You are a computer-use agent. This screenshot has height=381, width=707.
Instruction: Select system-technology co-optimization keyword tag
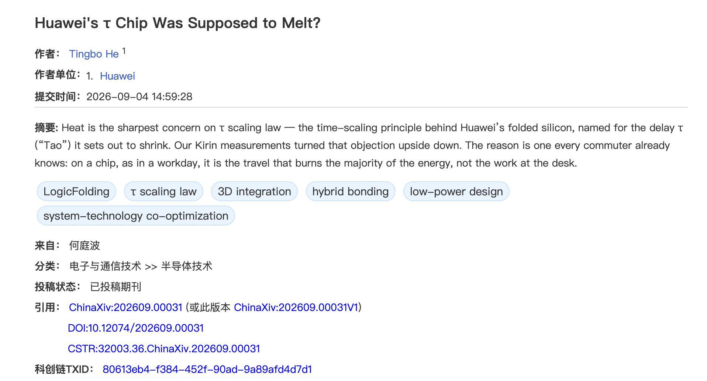coord(136,216)
